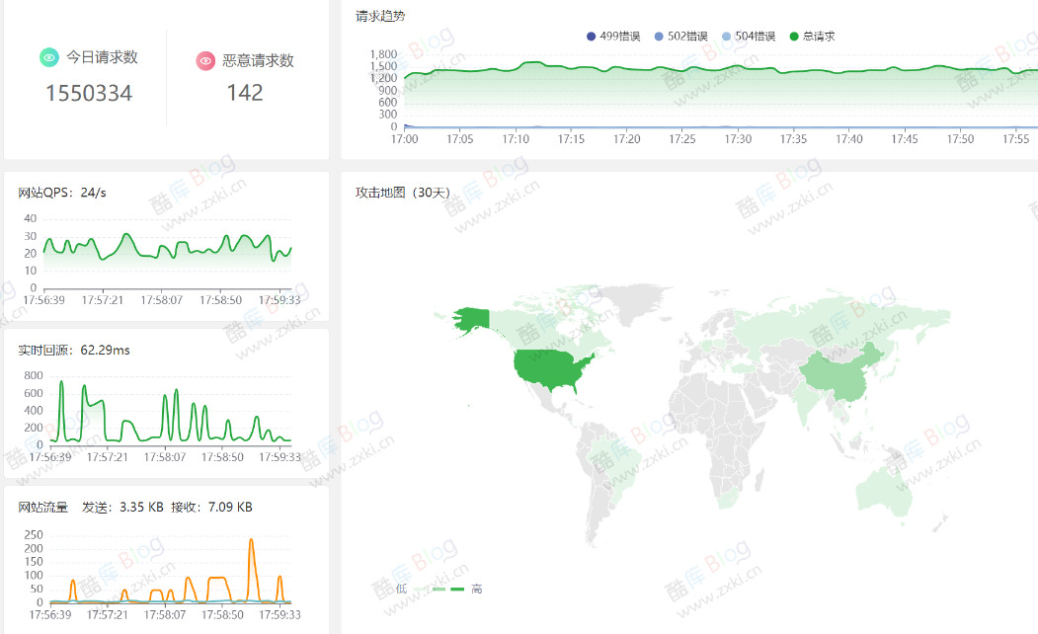Viewport: 1038px width, 634px height.
Task: Click the 攻击地图（30天） panel title
Action: pyautogui.click(x=403, y=193)
